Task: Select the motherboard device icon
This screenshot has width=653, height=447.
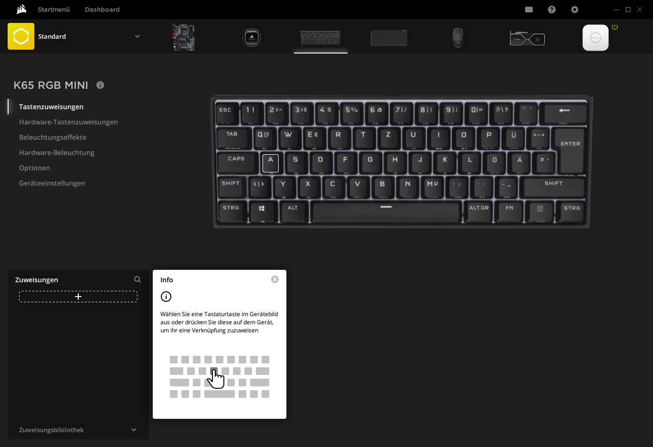Action: click(x=183, y=37)
